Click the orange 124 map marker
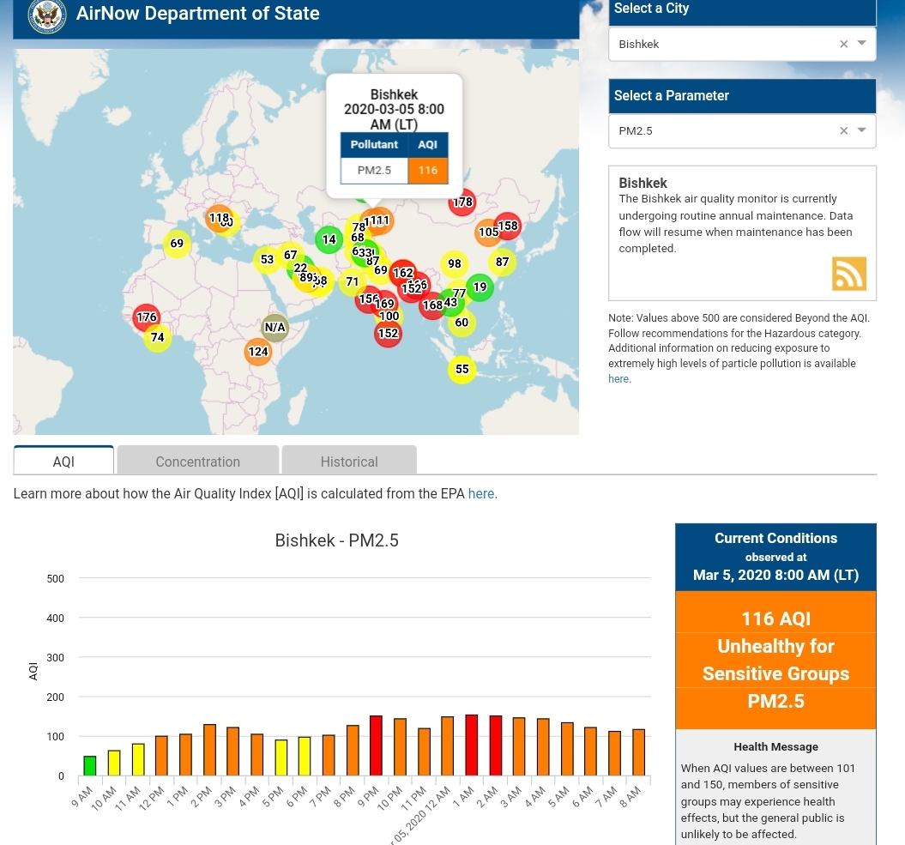The height and width of the screenshot is (845, 905). (258, 352)
